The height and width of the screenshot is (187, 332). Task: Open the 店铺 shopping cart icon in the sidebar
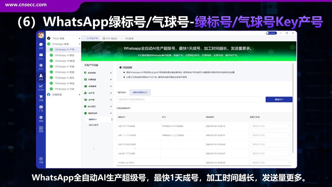[x=41, y=98]
